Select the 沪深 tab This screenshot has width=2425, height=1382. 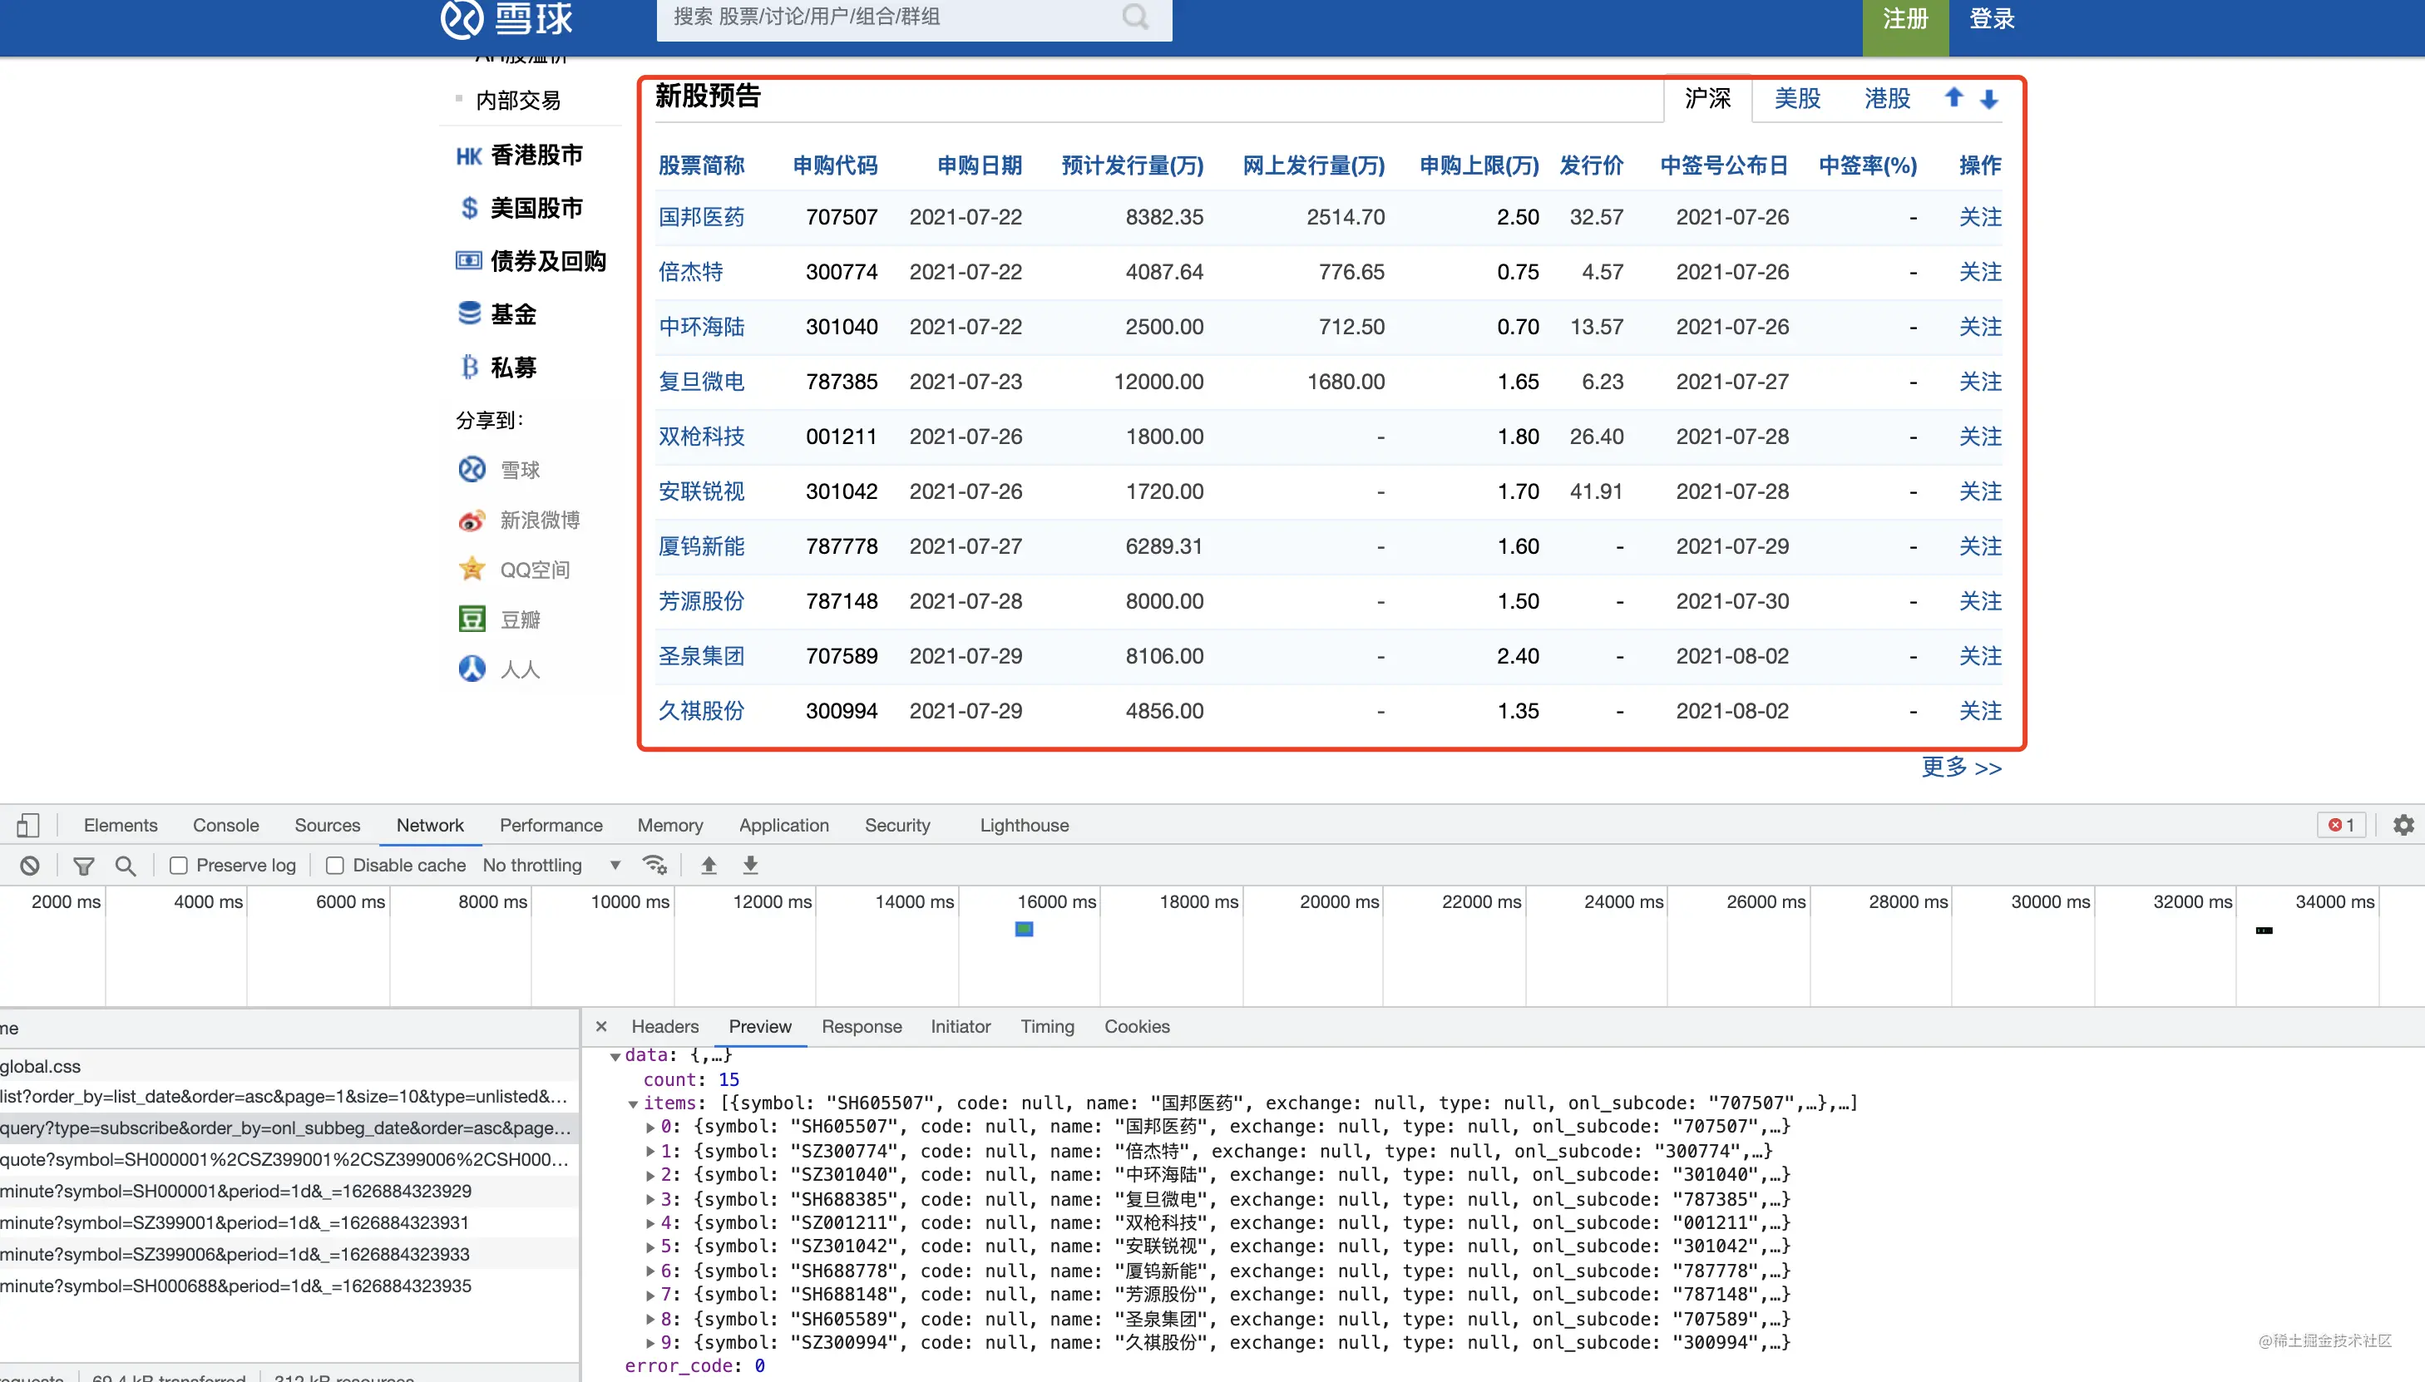pyautogui.click(x=1707, y=98)
